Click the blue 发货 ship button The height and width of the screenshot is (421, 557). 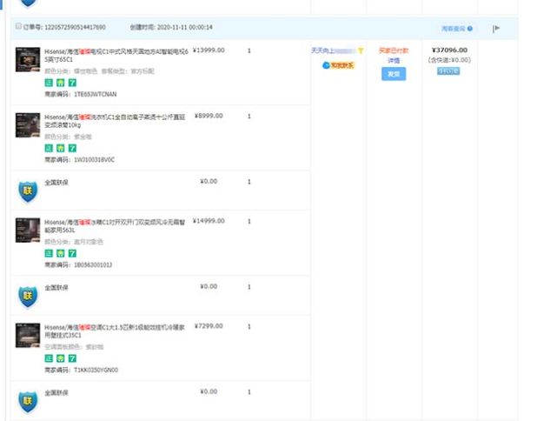click(x=394, y=74)
